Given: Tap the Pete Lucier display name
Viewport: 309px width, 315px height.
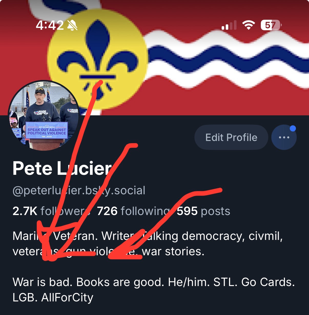Looking at the screenshot, I should coord(62,168).
